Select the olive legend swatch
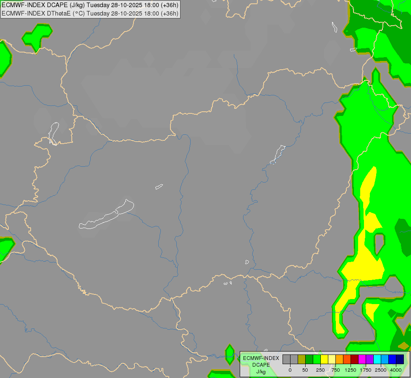Screen dimensions: 411x378 tap(302, 359)
